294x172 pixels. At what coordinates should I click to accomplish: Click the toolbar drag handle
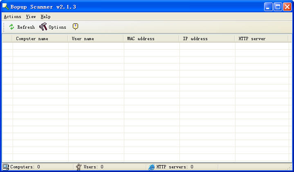(x=4, y=27)
